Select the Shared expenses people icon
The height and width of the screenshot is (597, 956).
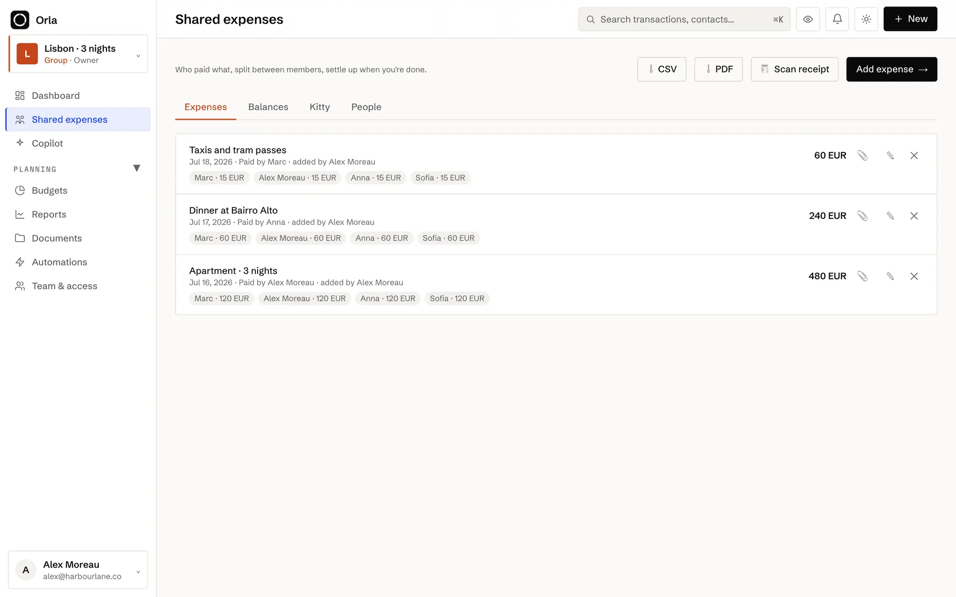(x=20, y=119)
